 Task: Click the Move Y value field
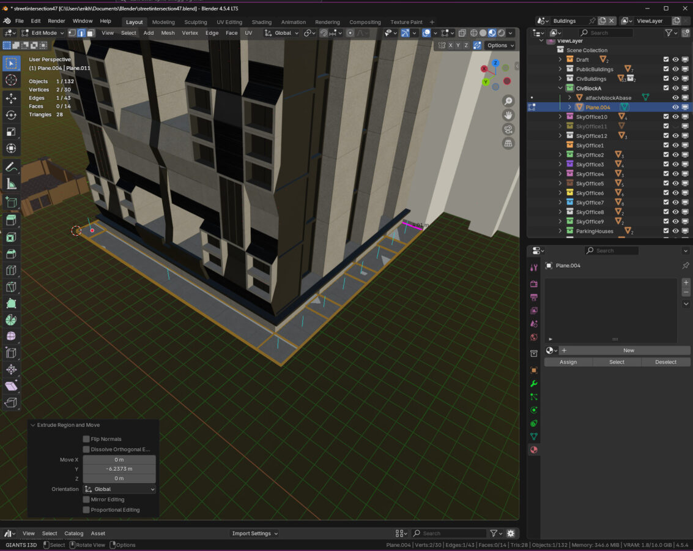coord(119,469)
